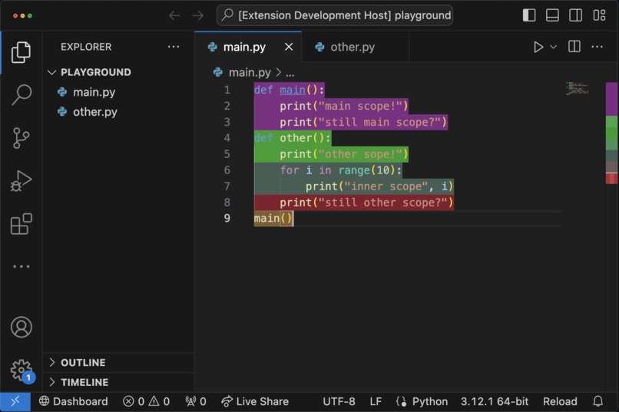Open the Run and Debug view
Screen dimensions: 619x412
[x=21, y=181]
